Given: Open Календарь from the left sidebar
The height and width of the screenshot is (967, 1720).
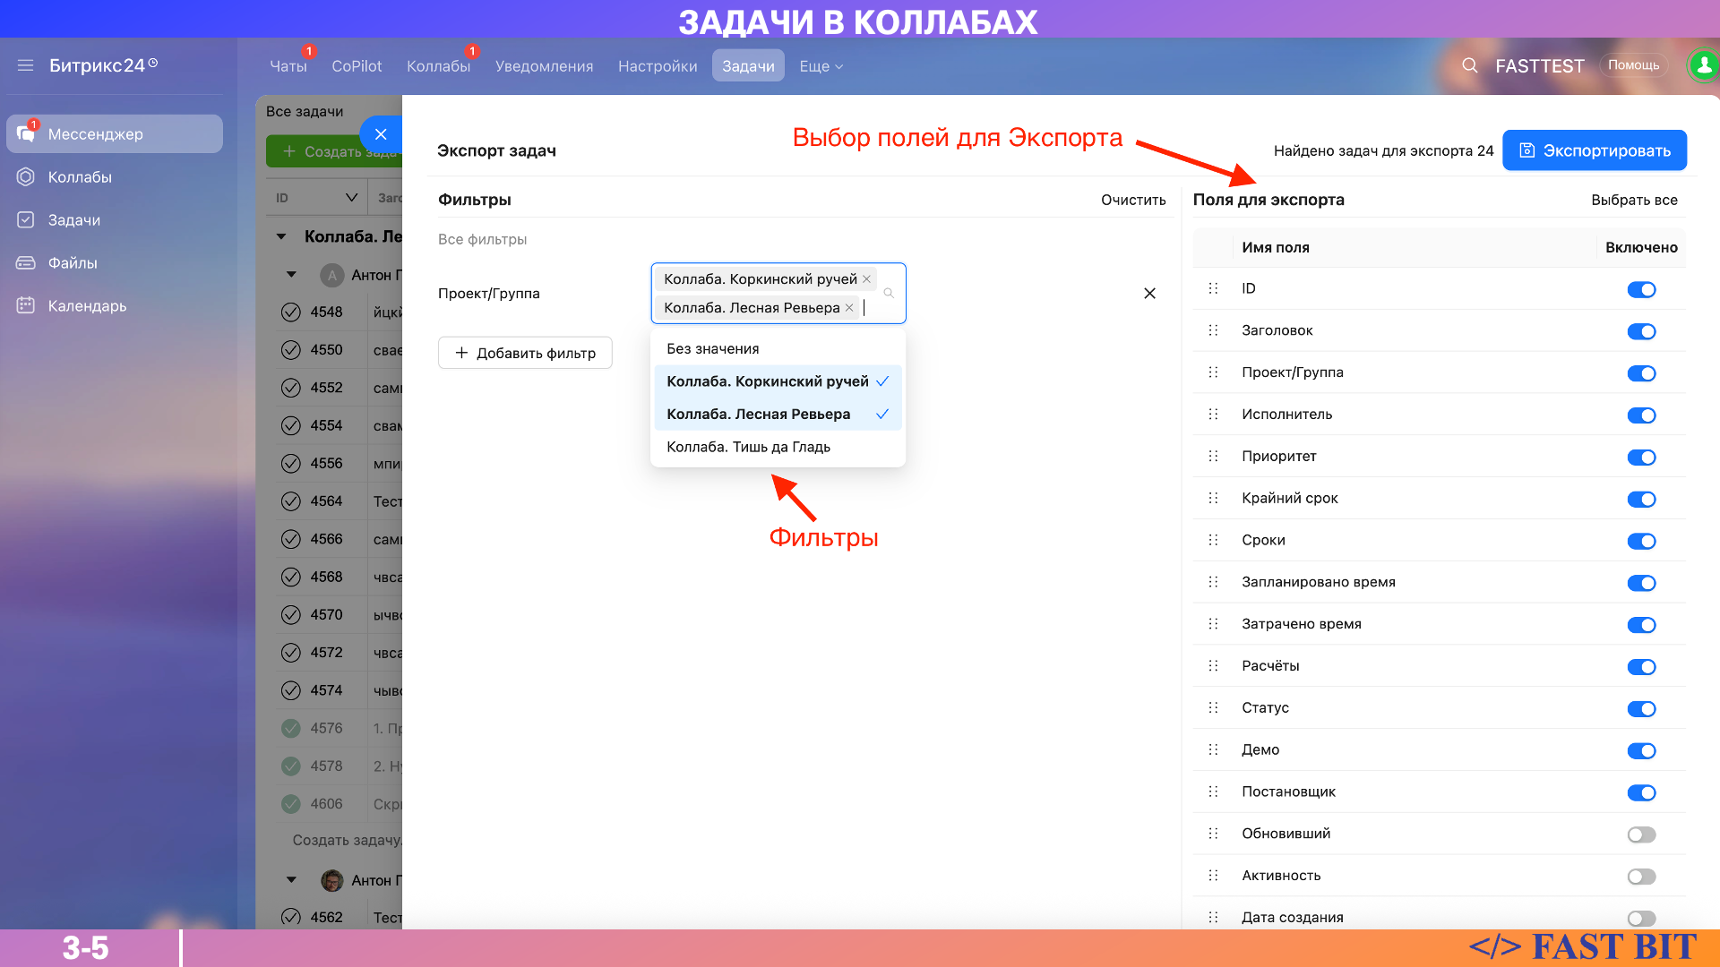Looking at the screenshot, I should pos(87,306).
